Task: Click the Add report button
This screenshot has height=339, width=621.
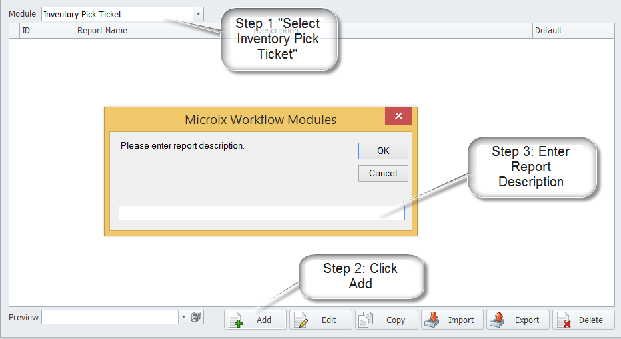Action: click(255, 320)
